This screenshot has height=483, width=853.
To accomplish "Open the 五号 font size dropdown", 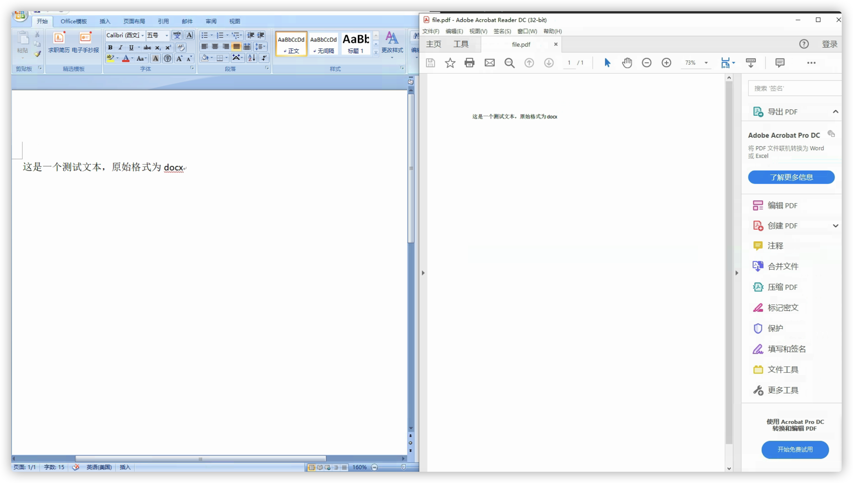I will tap(167, 35).
